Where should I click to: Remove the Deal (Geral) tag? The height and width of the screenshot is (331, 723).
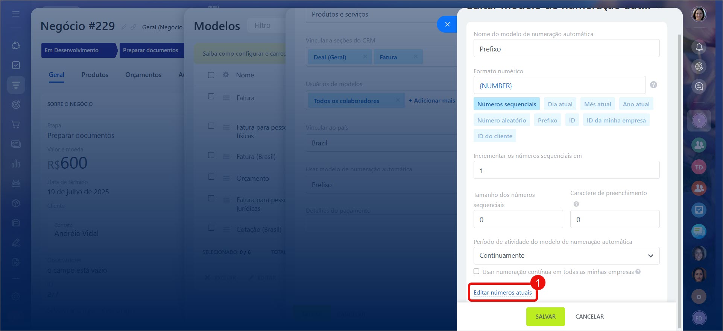[365, 57]
